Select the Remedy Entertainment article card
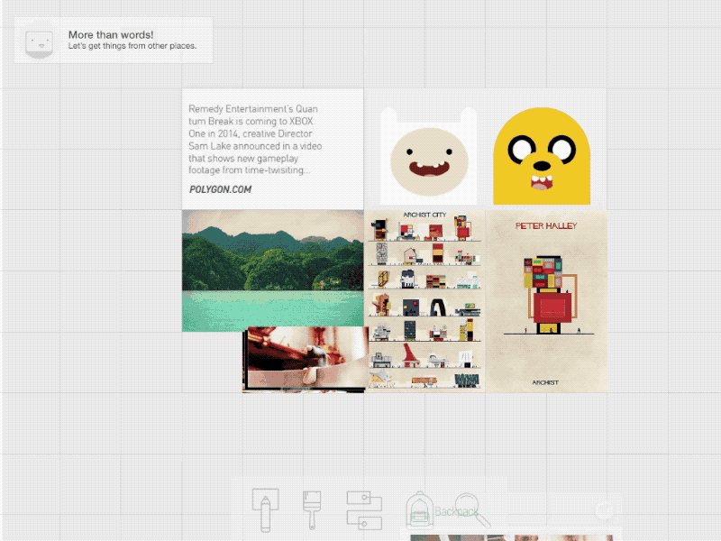 point(273,149)
